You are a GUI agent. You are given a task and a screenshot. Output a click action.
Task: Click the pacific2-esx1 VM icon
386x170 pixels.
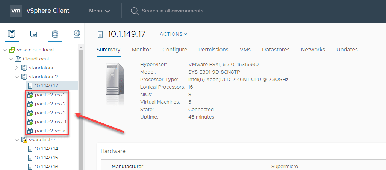[x=30, y=95]
